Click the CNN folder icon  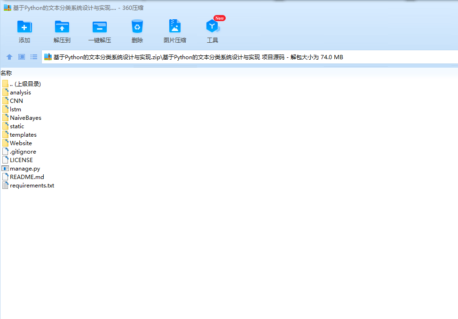click(x=5, y=101)
